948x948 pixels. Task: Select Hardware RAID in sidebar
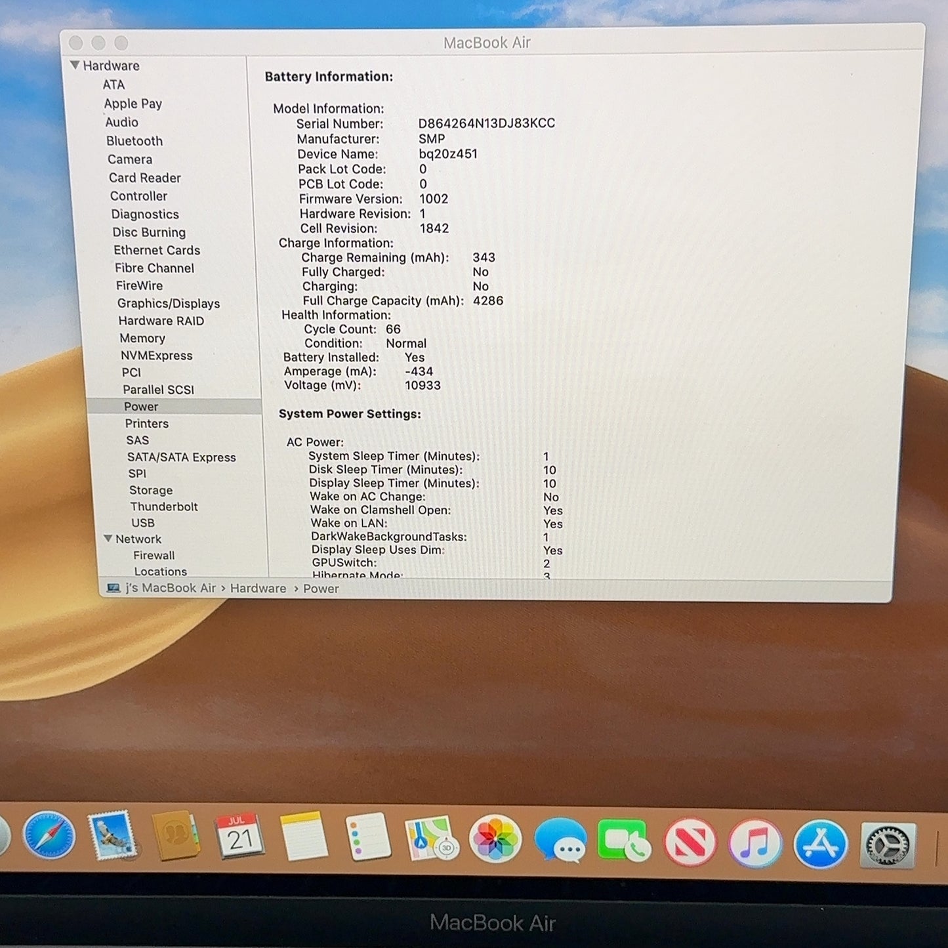[x=161, y=321]
